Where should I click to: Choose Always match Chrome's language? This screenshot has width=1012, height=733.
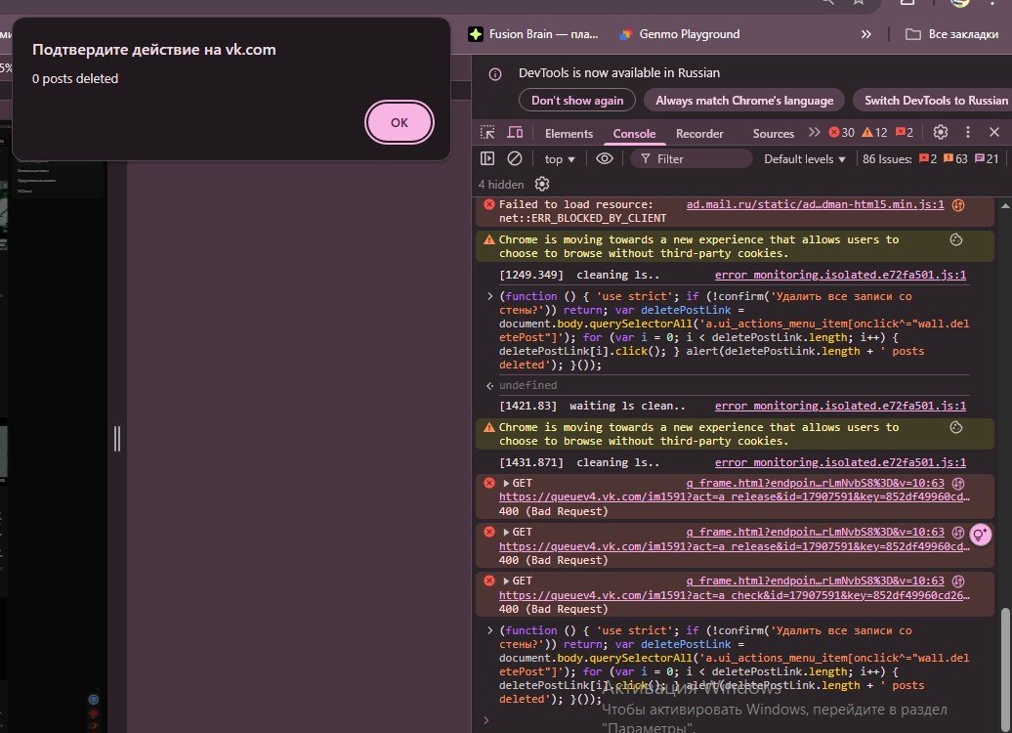(x=744, y=100)
